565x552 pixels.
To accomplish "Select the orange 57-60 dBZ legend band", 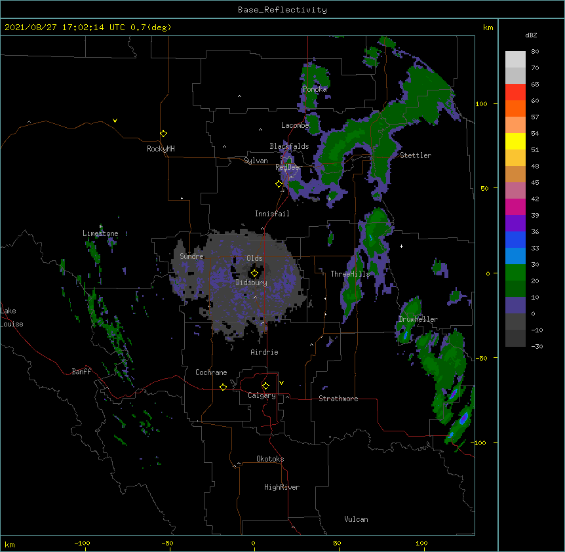I will point(515,108).
